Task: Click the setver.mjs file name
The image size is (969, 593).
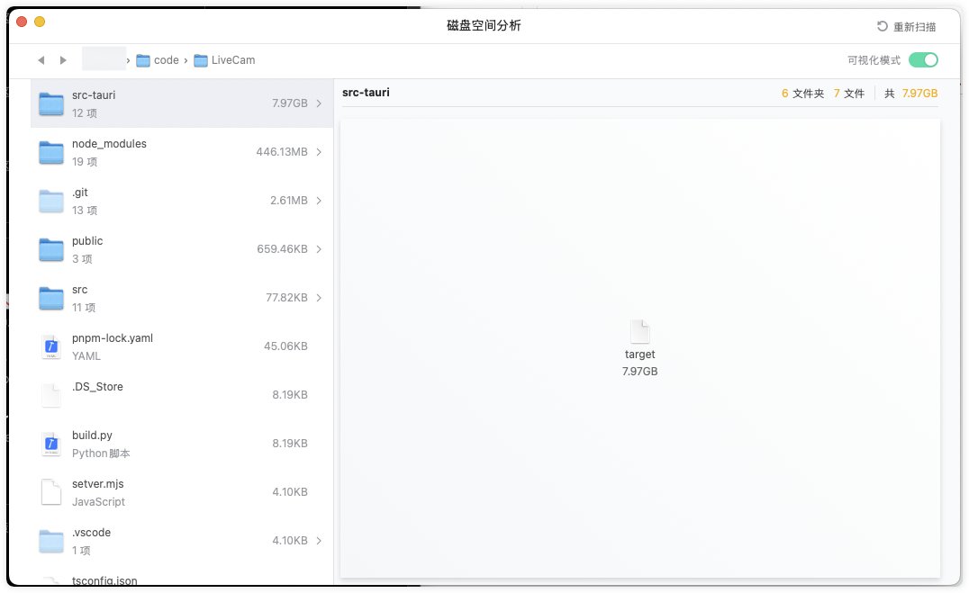Action: tap(97, 483)
